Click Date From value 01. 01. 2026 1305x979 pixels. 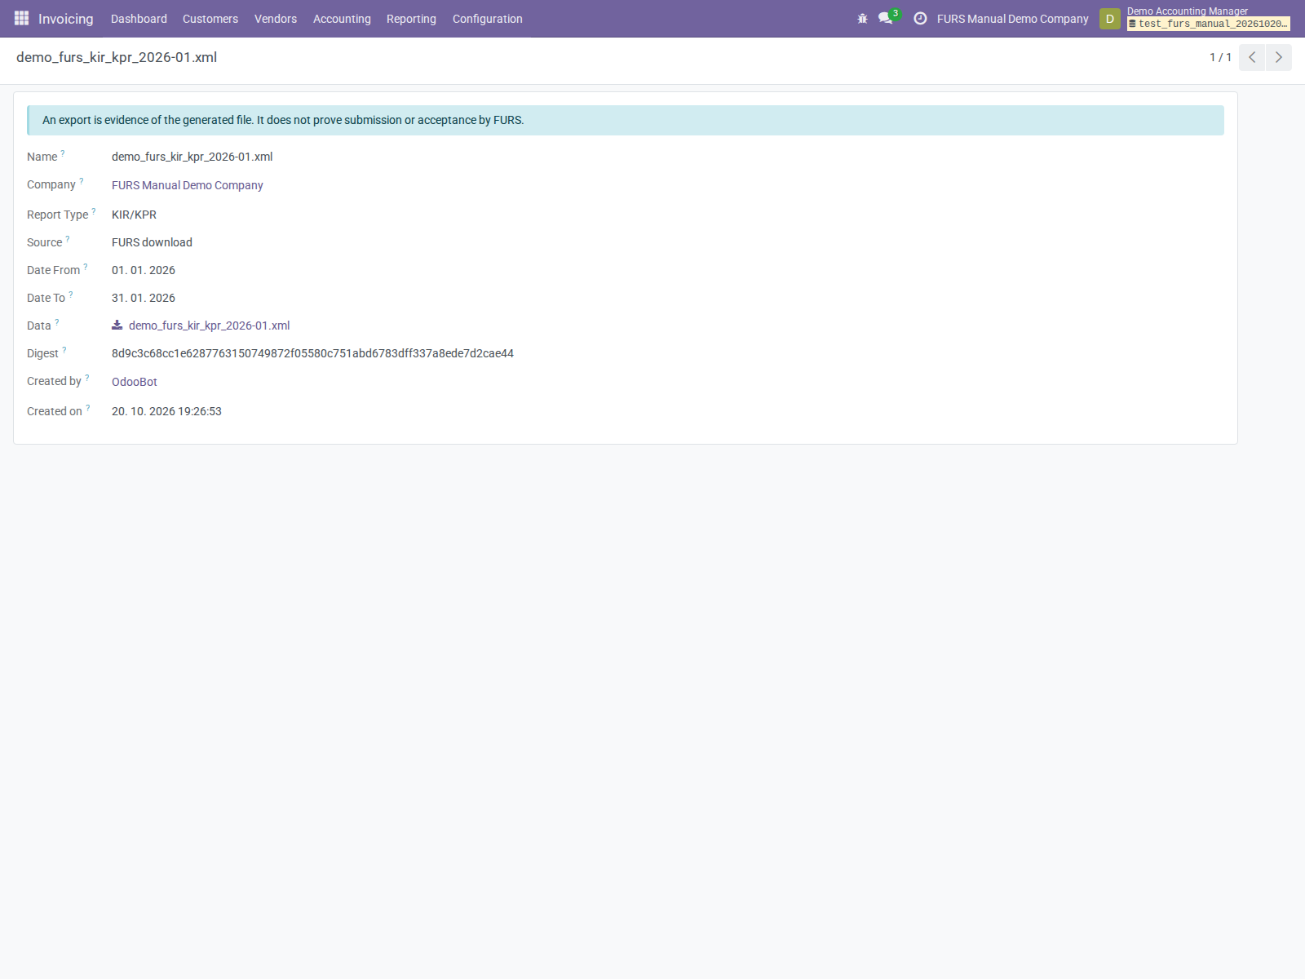point(144,270)
